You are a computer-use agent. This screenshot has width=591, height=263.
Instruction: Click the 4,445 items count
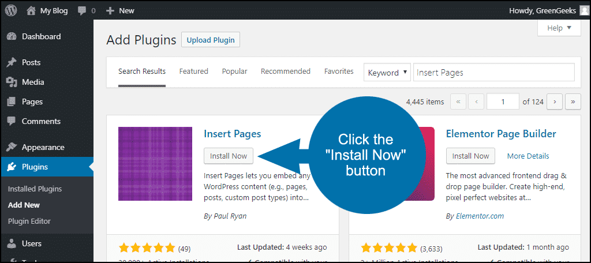point(425,102)
